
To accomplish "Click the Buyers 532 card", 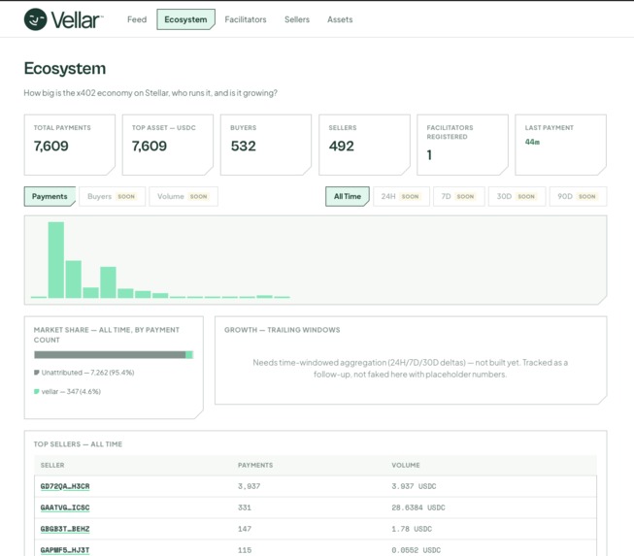I will [x=266, y=145].
